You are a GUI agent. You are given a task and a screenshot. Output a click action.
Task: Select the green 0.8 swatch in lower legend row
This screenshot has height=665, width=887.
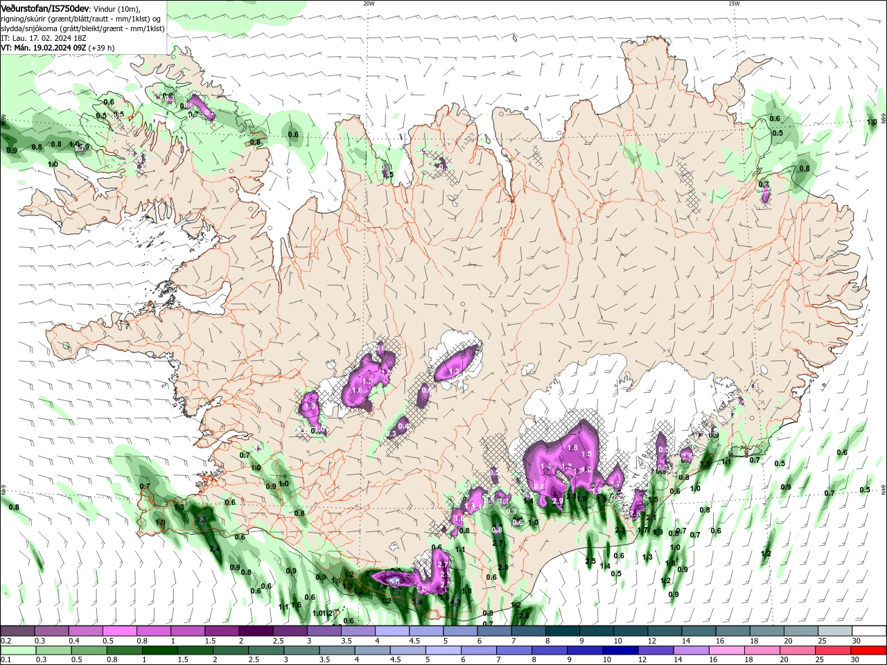pos(124,650)
